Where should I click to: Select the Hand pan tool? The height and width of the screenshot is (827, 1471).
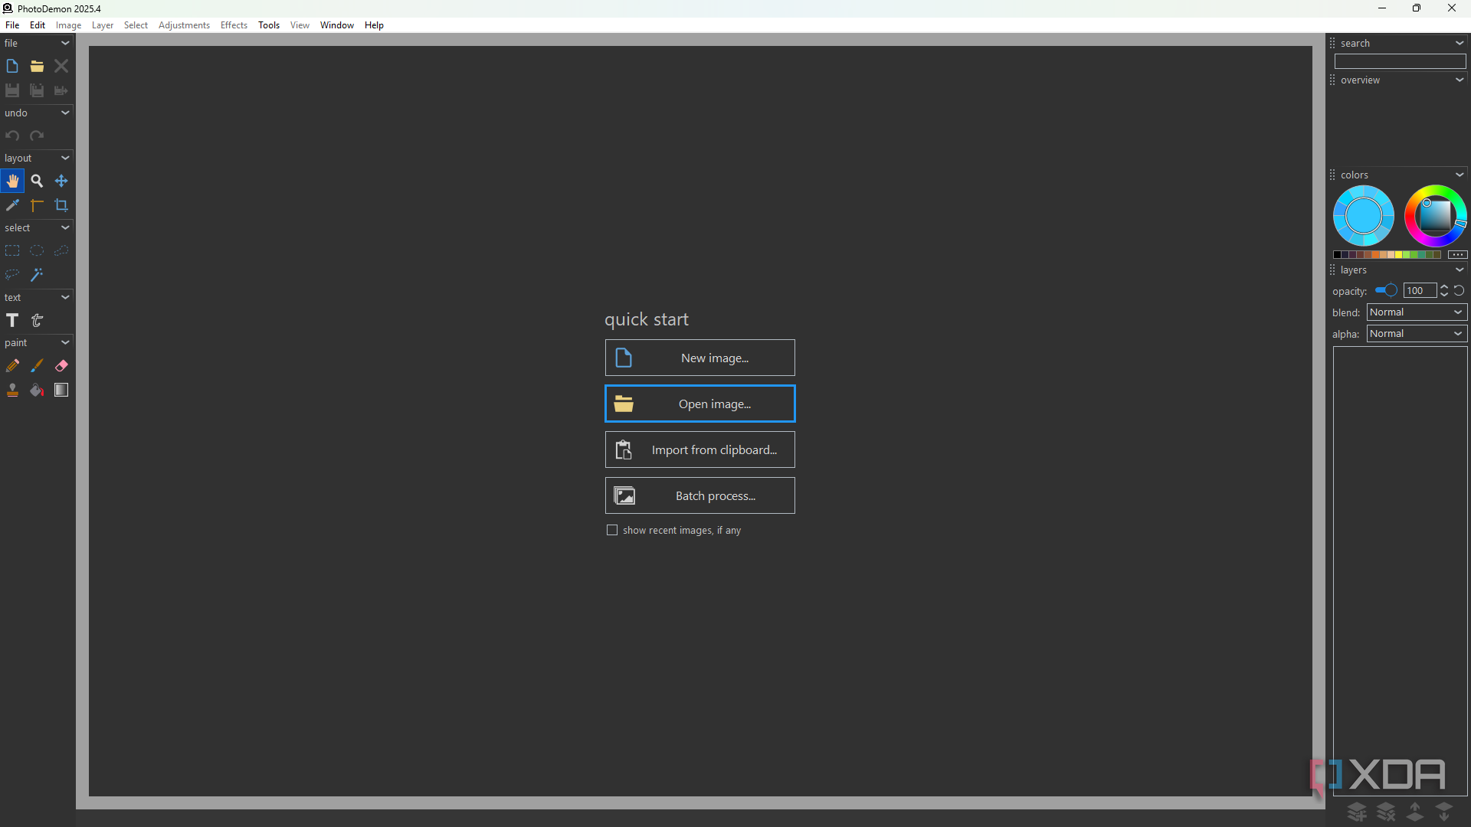(12, 181)
